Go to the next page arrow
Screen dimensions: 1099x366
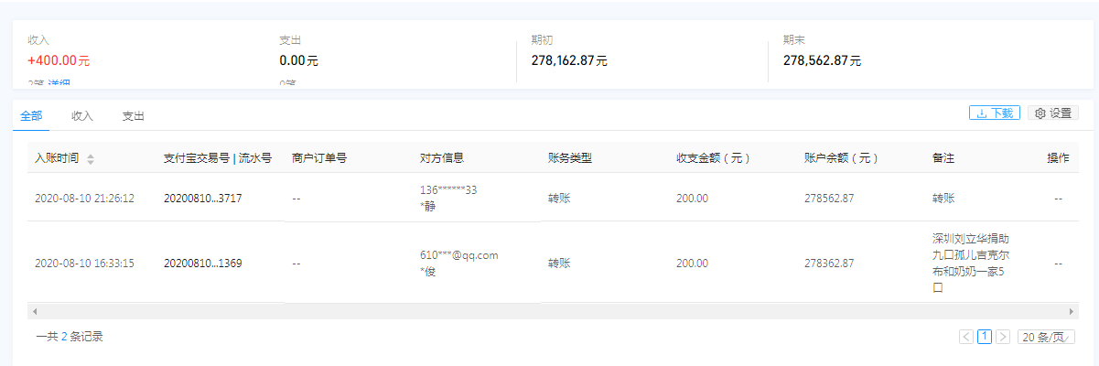[x=1003, y=337]
